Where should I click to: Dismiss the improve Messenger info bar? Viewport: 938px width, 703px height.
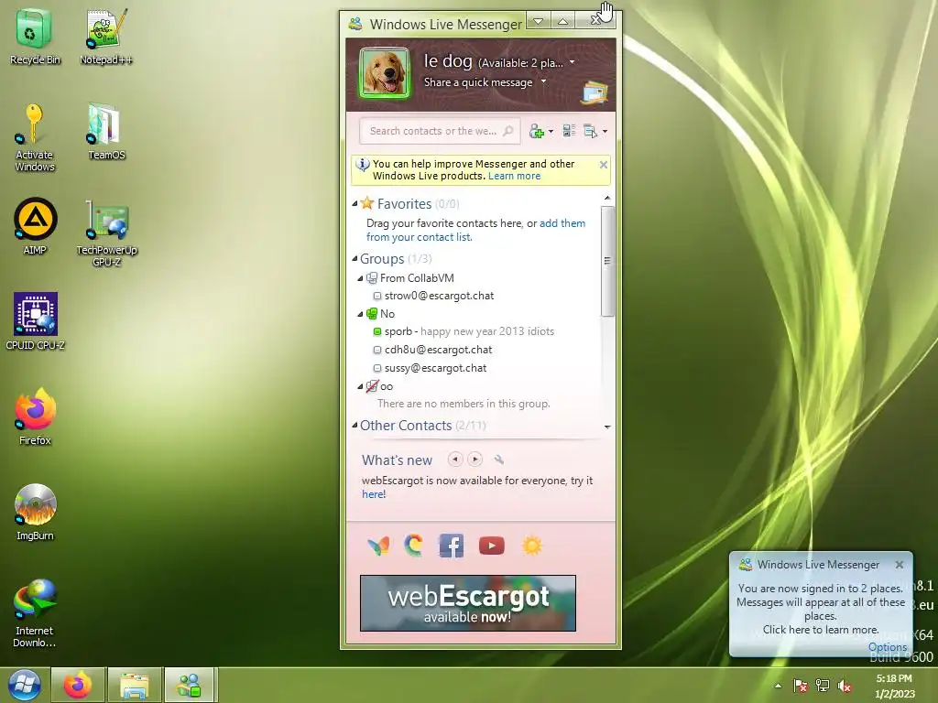coord(604,165)
